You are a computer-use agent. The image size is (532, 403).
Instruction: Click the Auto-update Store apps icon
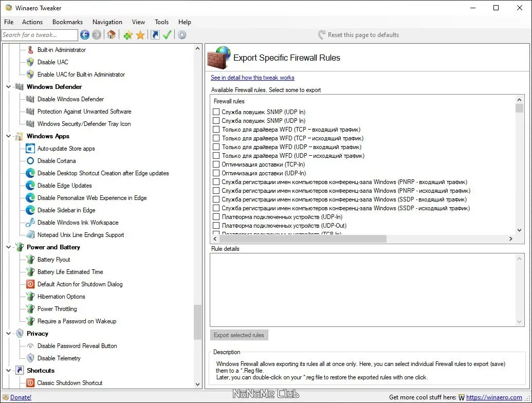point(30,149)
